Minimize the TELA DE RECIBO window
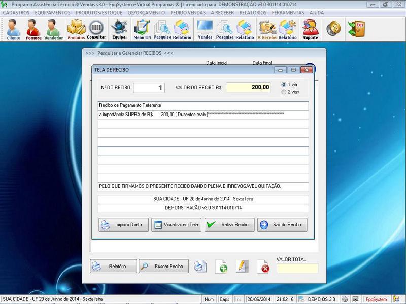Screen dimensions: 406x304 click(x=281, y=70)
